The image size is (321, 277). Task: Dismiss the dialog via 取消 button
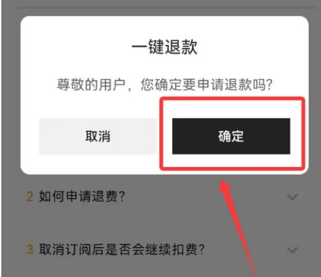tap(98, 136)
